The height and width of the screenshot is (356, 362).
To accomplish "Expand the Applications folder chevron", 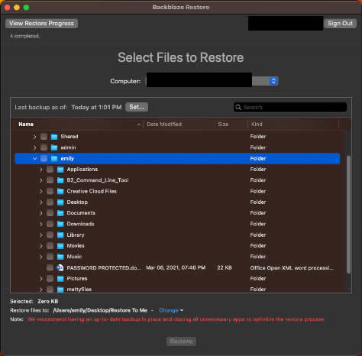I will pos(41,170).
